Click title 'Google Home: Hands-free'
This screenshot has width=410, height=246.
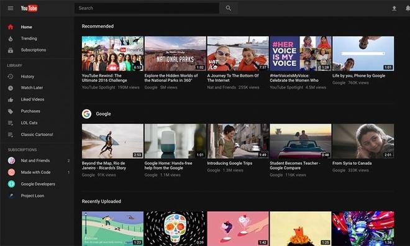tap(168, 163)
